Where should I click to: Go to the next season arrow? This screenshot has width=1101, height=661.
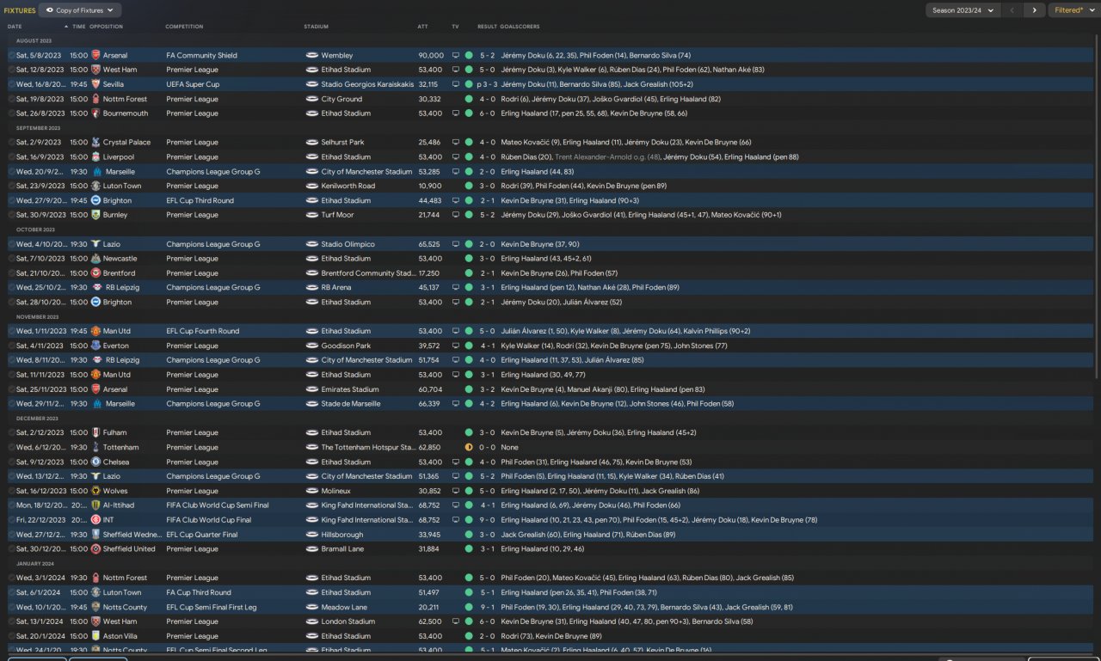click(1034, 10)
